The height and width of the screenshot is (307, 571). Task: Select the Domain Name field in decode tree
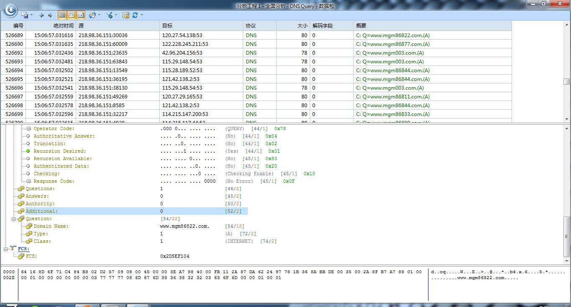coord(51,226)
